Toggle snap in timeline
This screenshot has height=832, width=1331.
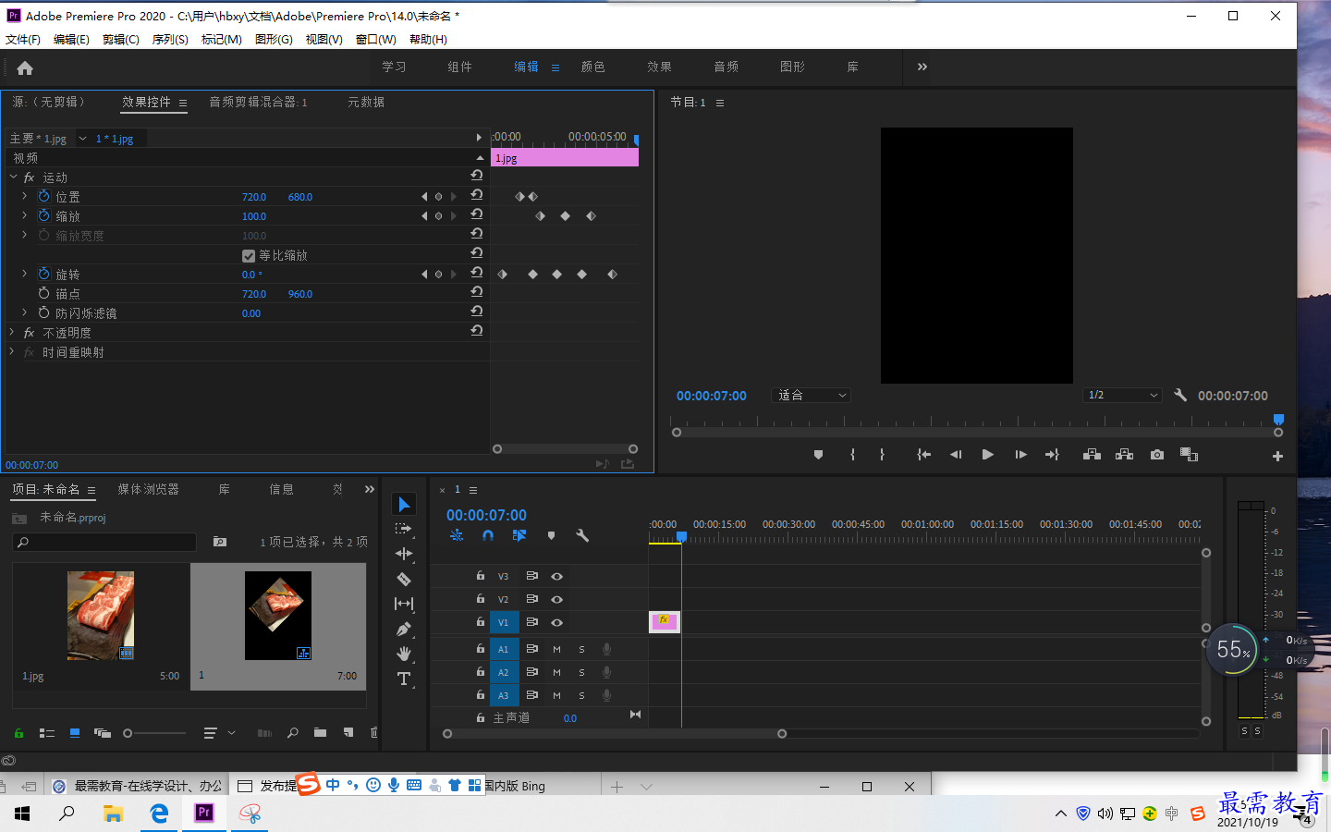click(x=488, y=535)
